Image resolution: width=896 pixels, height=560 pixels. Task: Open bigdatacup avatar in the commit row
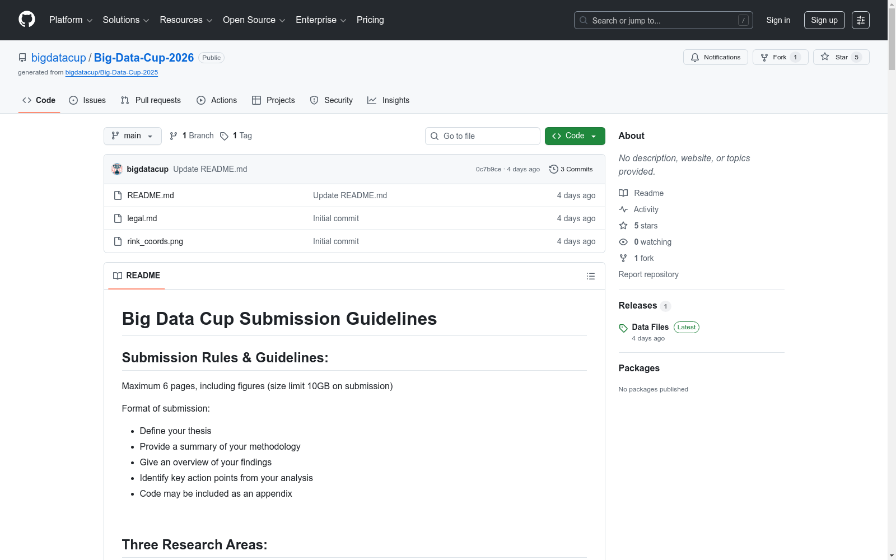[117, 169]
